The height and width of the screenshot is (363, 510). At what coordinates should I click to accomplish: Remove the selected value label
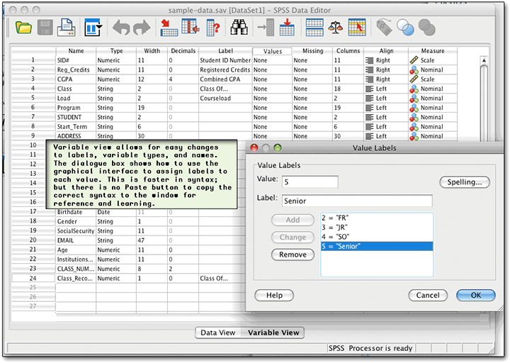click(x=293, y=255)
